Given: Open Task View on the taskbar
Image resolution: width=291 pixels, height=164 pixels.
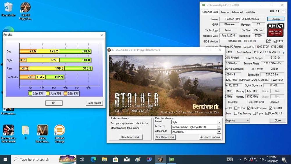Looking at the screenshot, I should click(82, 159).
